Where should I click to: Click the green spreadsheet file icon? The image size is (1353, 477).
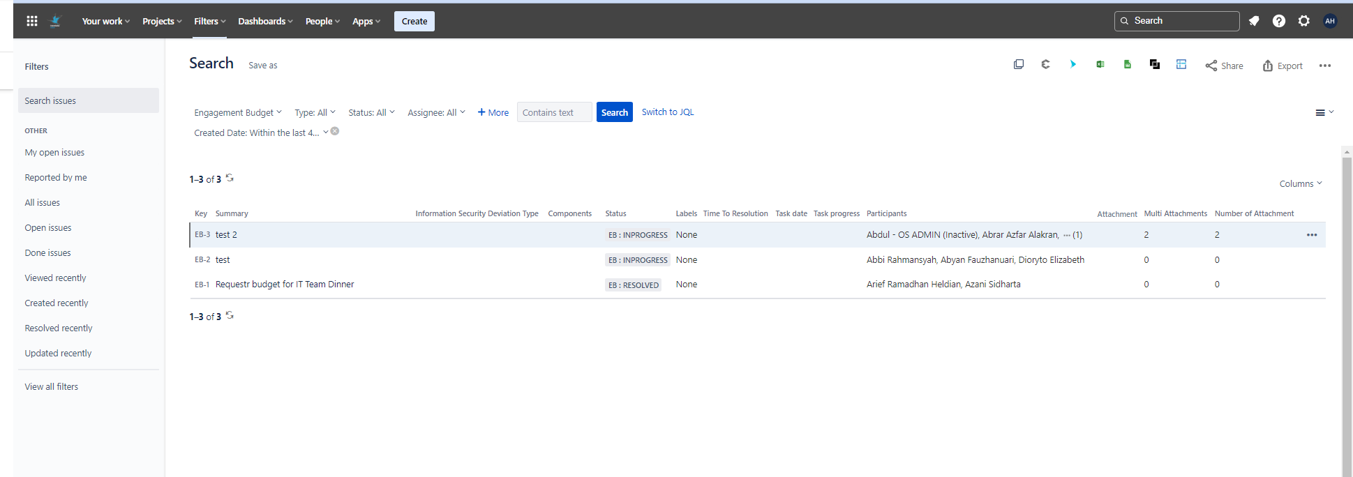point(1128,64)
